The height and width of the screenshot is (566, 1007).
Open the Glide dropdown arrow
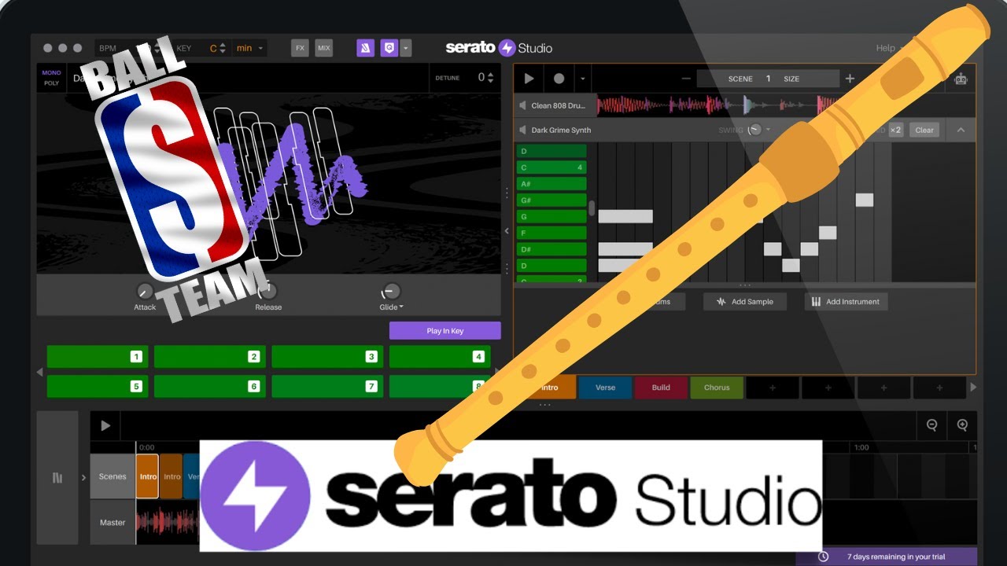point(401,307)
